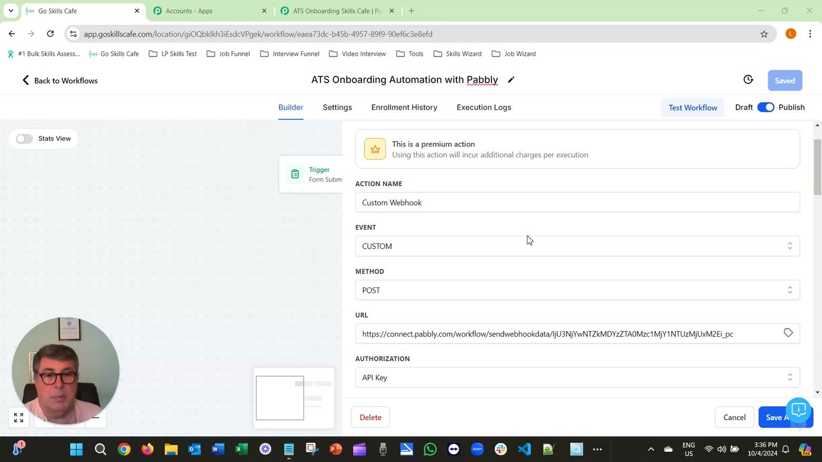Open the Video Interview bookmark folder
The height and width of the screenshot is (462, 822).
pyautogui.click(x=357, y=54)
